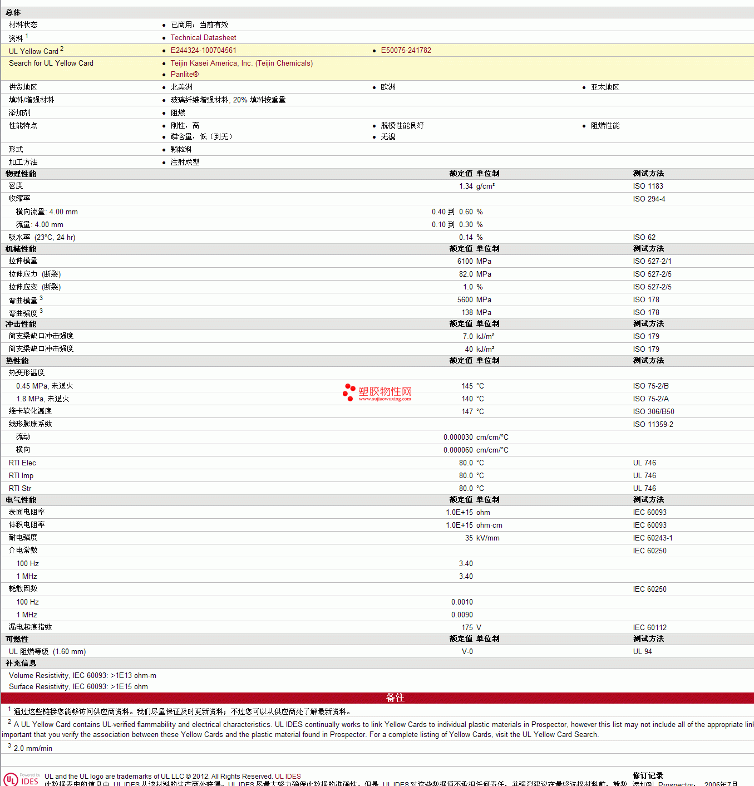Image resolution: width=754 pixels, height=786 pixels.
Task: Select the 冲击性能 section header
Action: click(x=21, y=324)
